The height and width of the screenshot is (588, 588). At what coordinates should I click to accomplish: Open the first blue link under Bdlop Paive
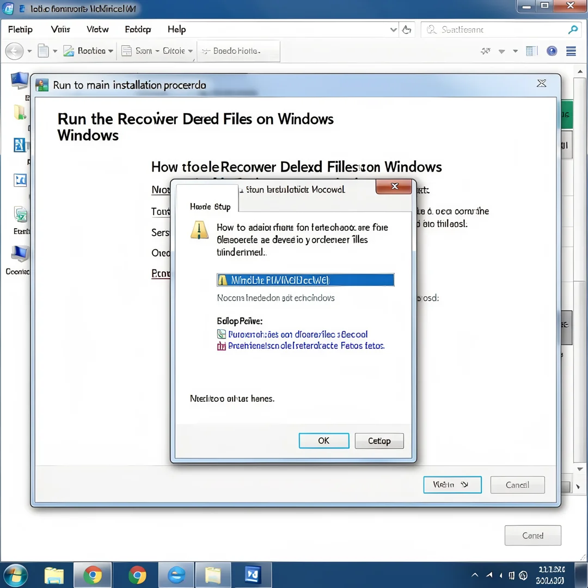pyautogui.click(x=298, y=334)
